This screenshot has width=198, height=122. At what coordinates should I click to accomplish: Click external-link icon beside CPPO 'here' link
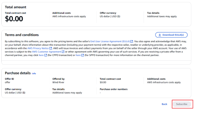click(x=45, y=55)
